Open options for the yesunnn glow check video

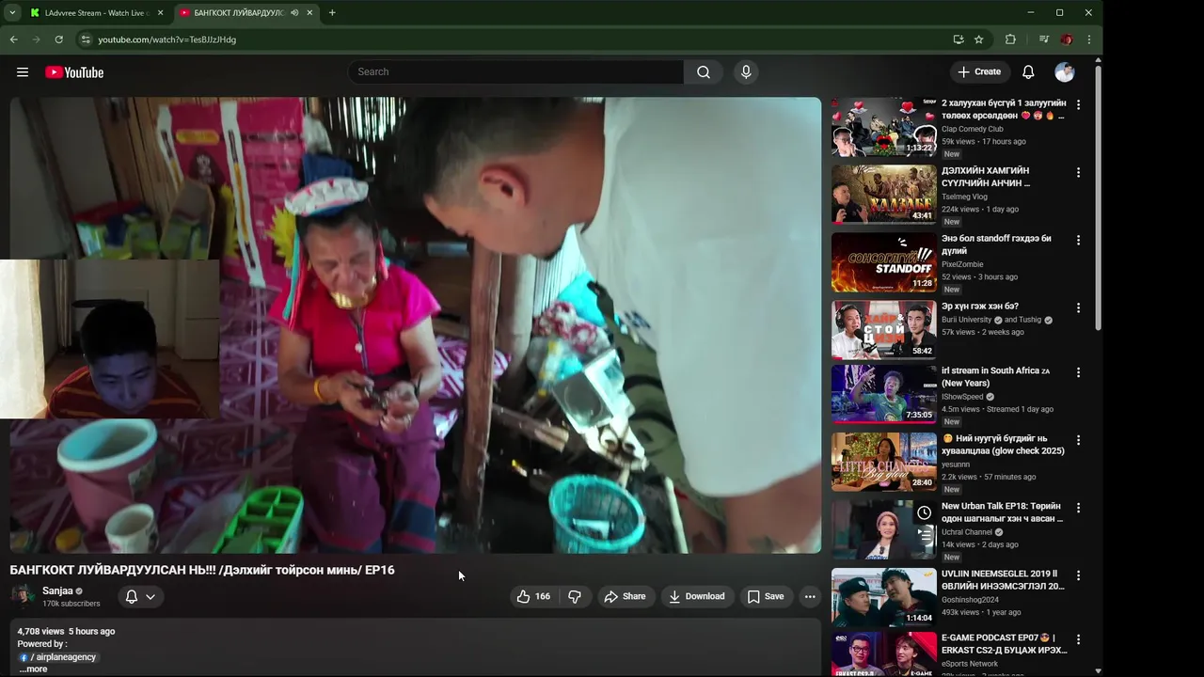click(x=1078, y=439)
